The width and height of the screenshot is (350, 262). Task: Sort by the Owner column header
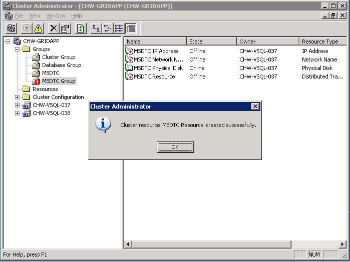[268, 41]
